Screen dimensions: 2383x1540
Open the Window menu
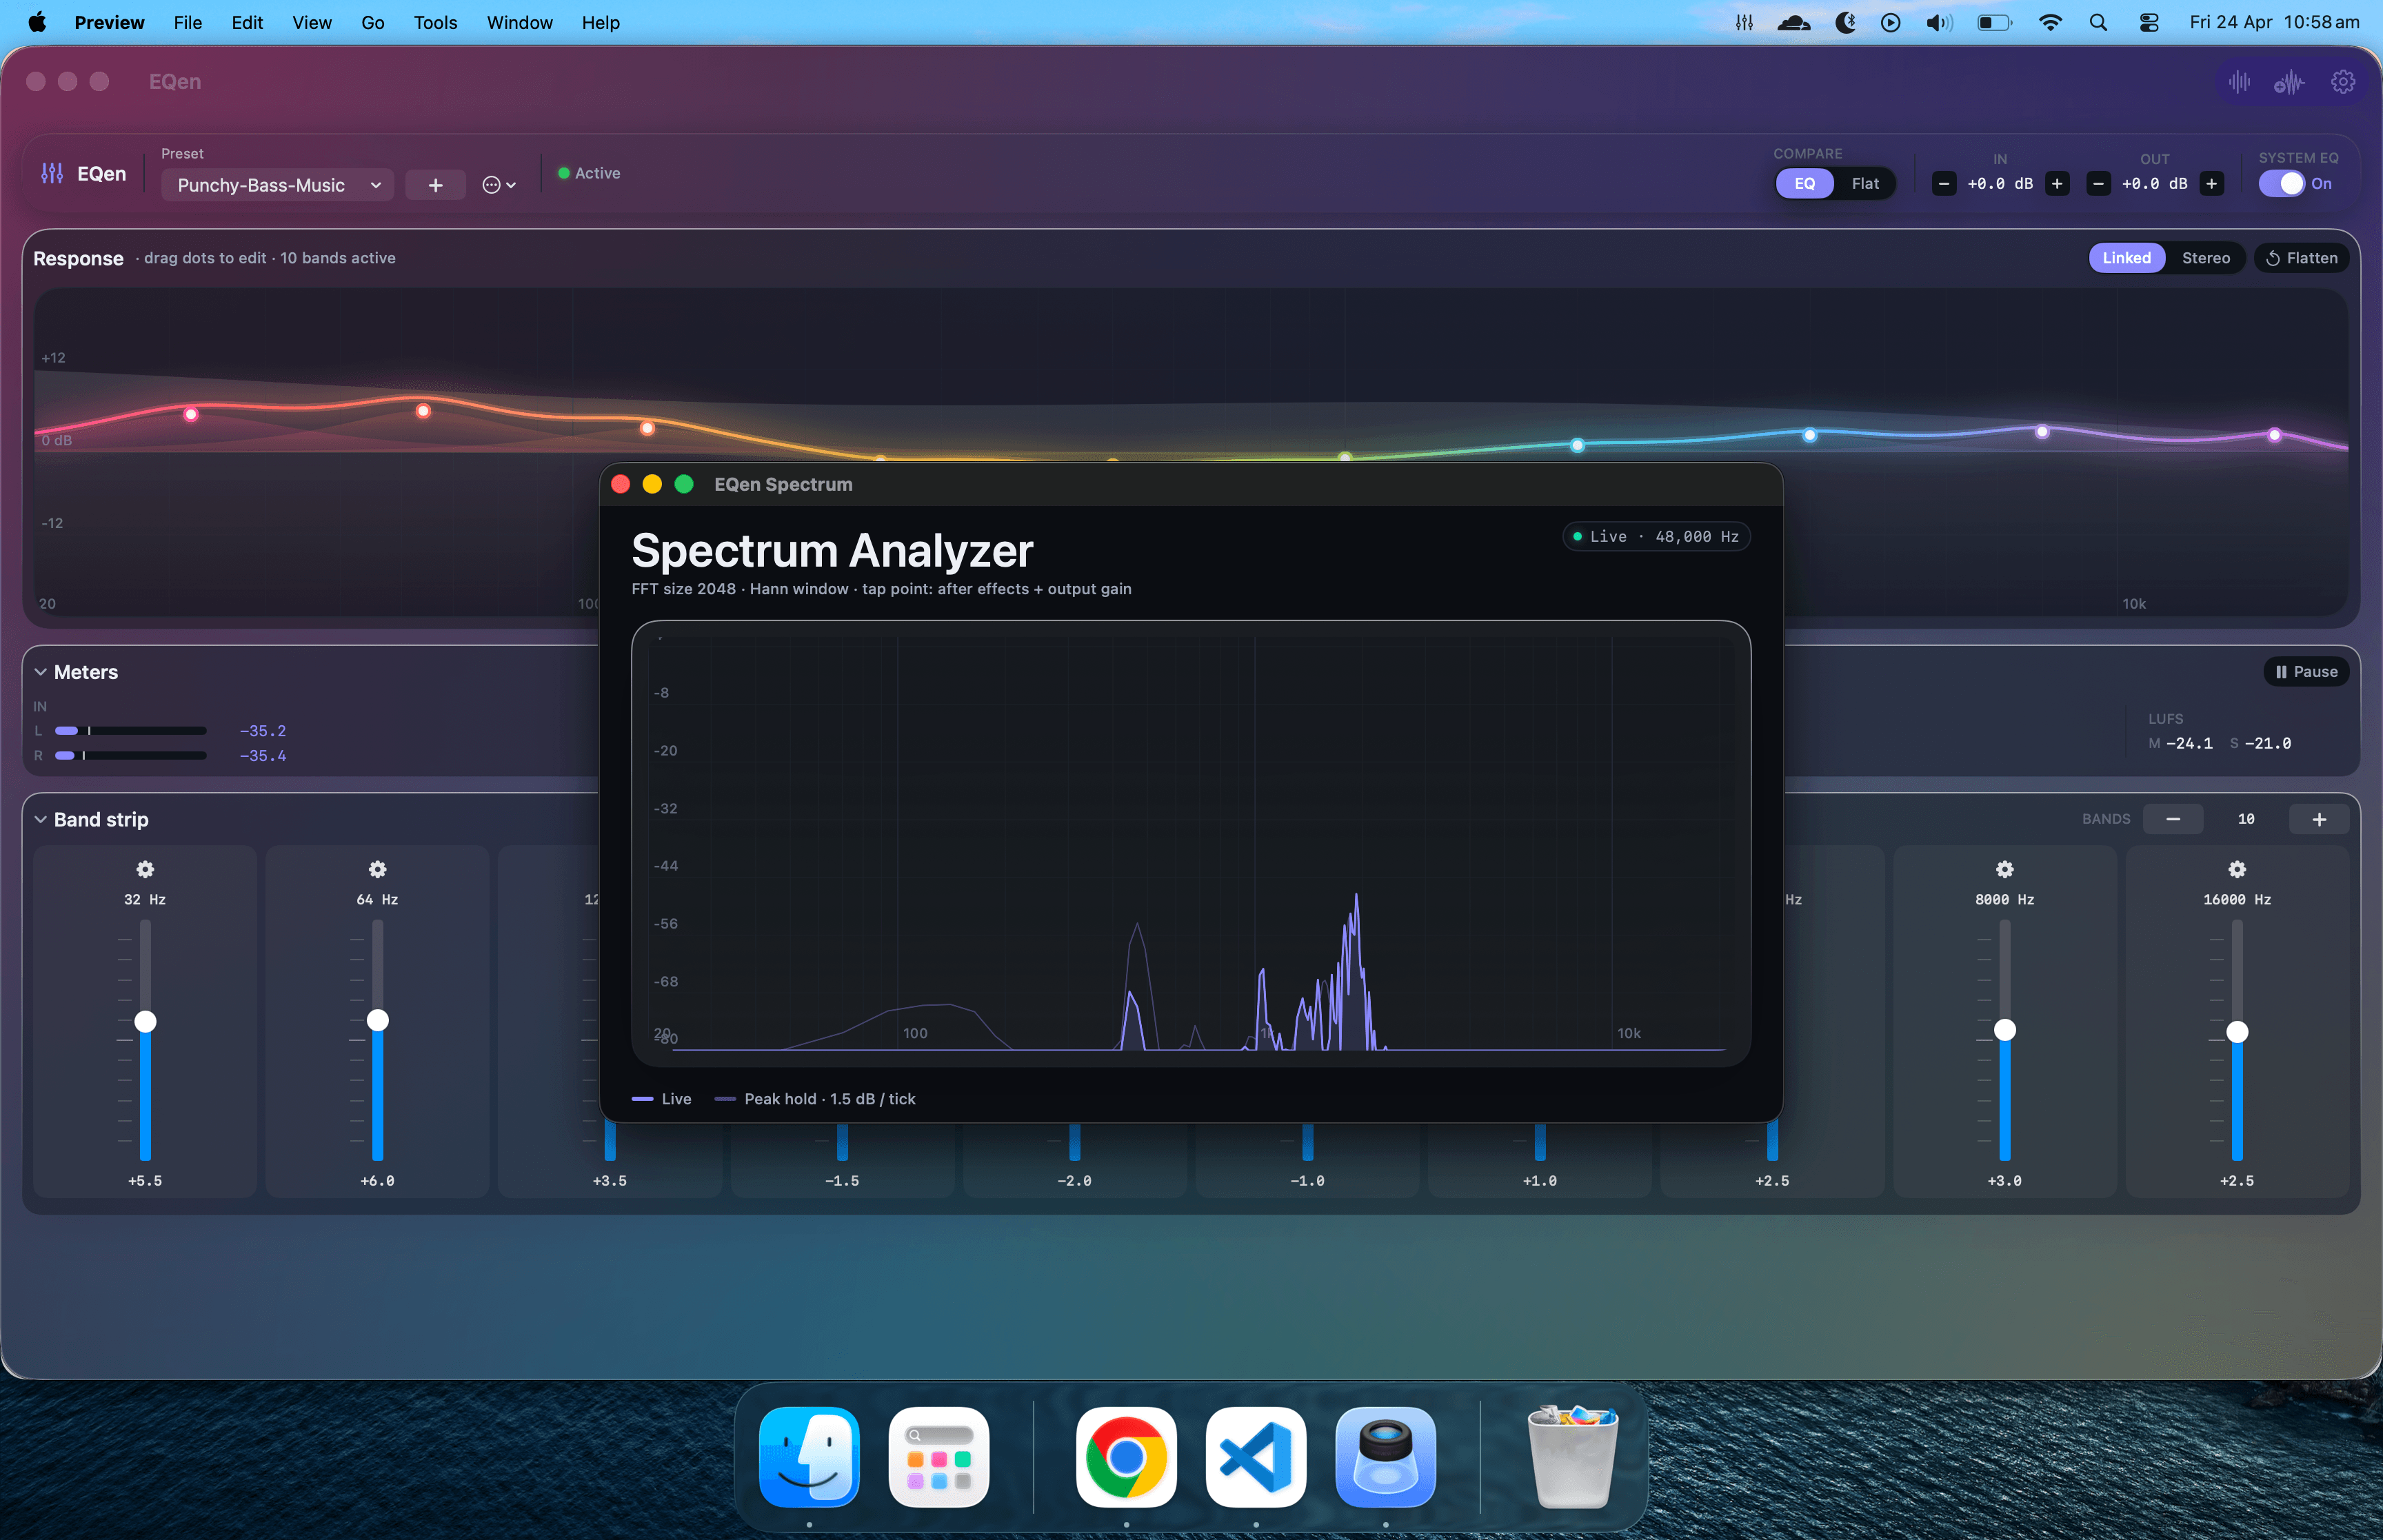click(x=519, y=22)
